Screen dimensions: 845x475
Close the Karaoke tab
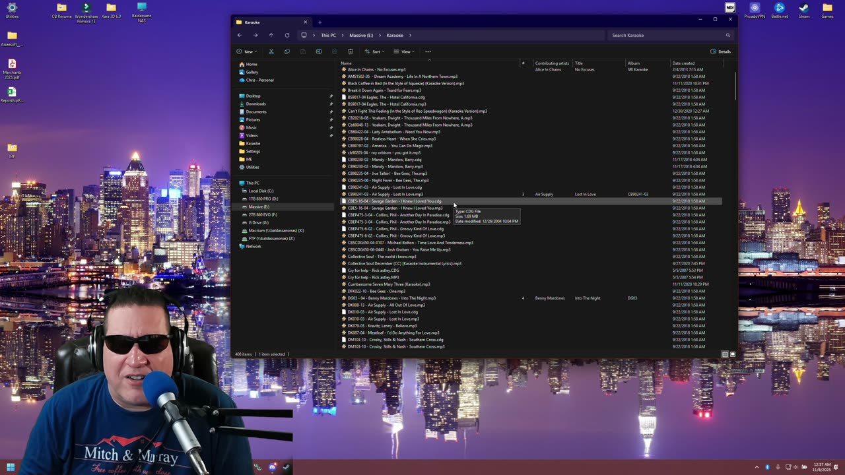pyautogui.click(x=305, y=22)
